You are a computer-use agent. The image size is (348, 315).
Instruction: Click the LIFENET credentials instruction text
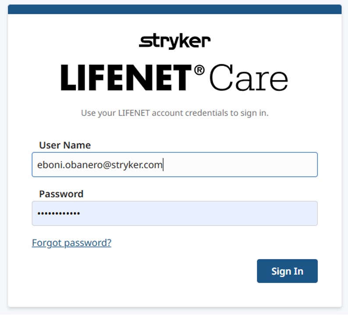pyautogui.click(x=175, y=113)
